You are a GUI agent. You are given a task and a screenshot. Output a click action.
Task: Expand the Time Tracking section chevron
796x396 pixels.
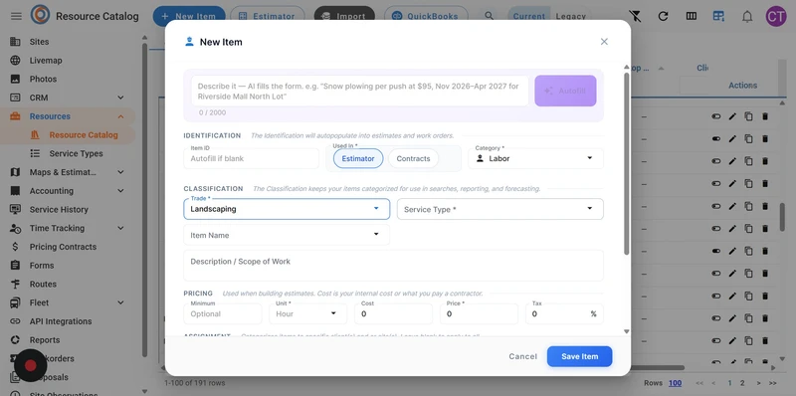coord(120,228)
